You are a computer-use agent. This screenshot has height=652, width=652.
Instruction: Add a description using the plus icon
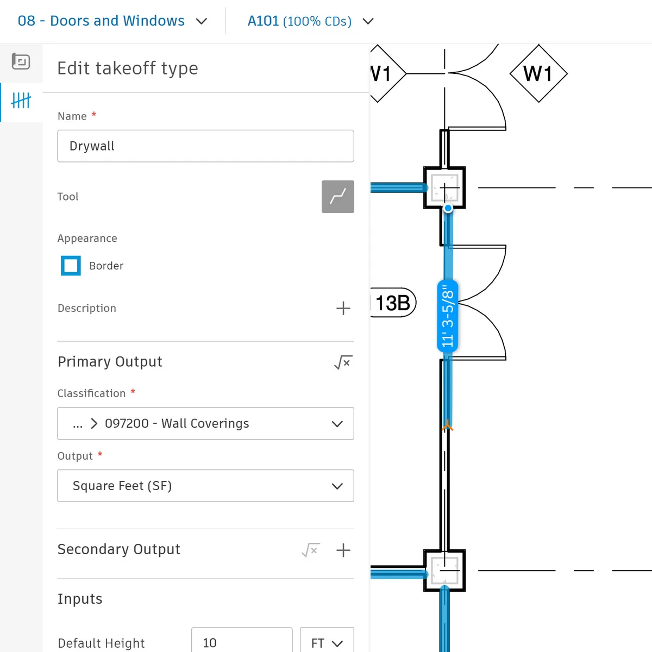[x=343, y=309]
